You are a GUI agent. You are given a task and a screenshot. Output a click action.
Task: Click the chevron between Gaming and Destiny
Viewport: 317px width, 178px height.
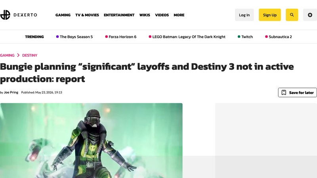click(18, 55)
